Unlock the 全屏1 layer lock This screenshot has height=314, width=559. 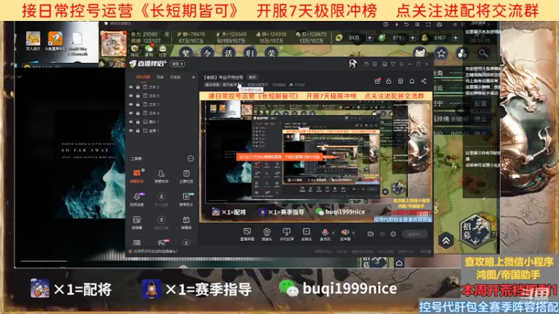click(138, 130)
